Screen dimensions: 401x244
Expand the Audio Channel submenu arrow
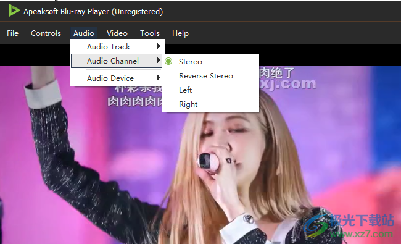click(159, 61)
